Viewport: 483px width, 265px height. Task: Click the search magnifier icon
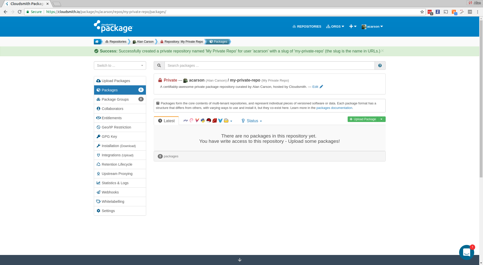[159, 65]
